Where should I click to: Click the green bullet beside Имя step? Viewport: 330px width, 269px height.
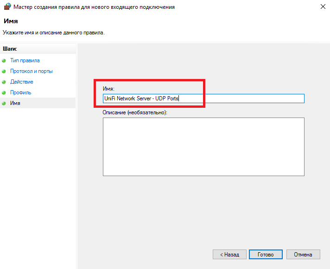(4, 104)
